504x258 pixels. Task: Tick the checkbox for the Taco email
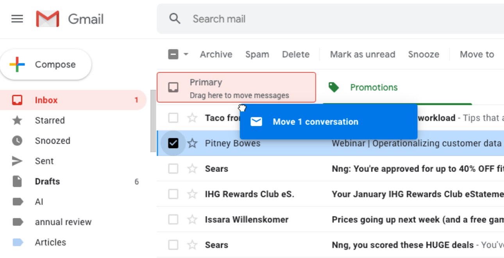(173, 118)
